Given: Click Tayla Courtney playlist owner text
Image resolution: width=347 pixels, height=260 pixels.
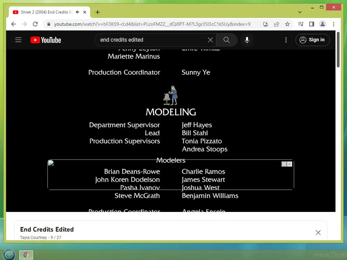Looking at the screenshot, I should point(34,237).
